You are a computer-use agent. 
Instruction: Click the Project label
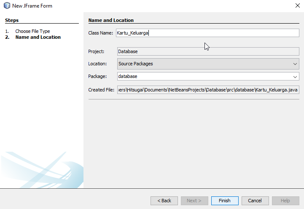pyautogui.click(x=96, y=51)
